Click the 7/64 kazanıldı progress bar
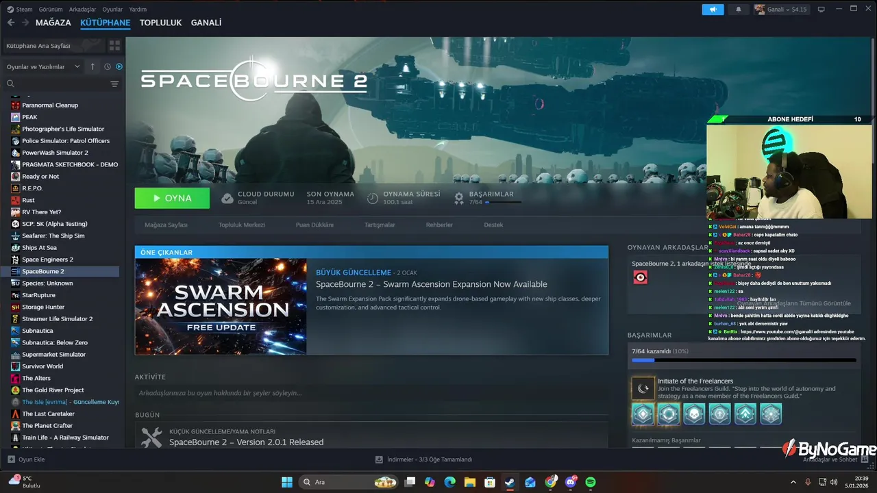The width and height of the screenshot is (877, 493). click(x=744, y=359)
